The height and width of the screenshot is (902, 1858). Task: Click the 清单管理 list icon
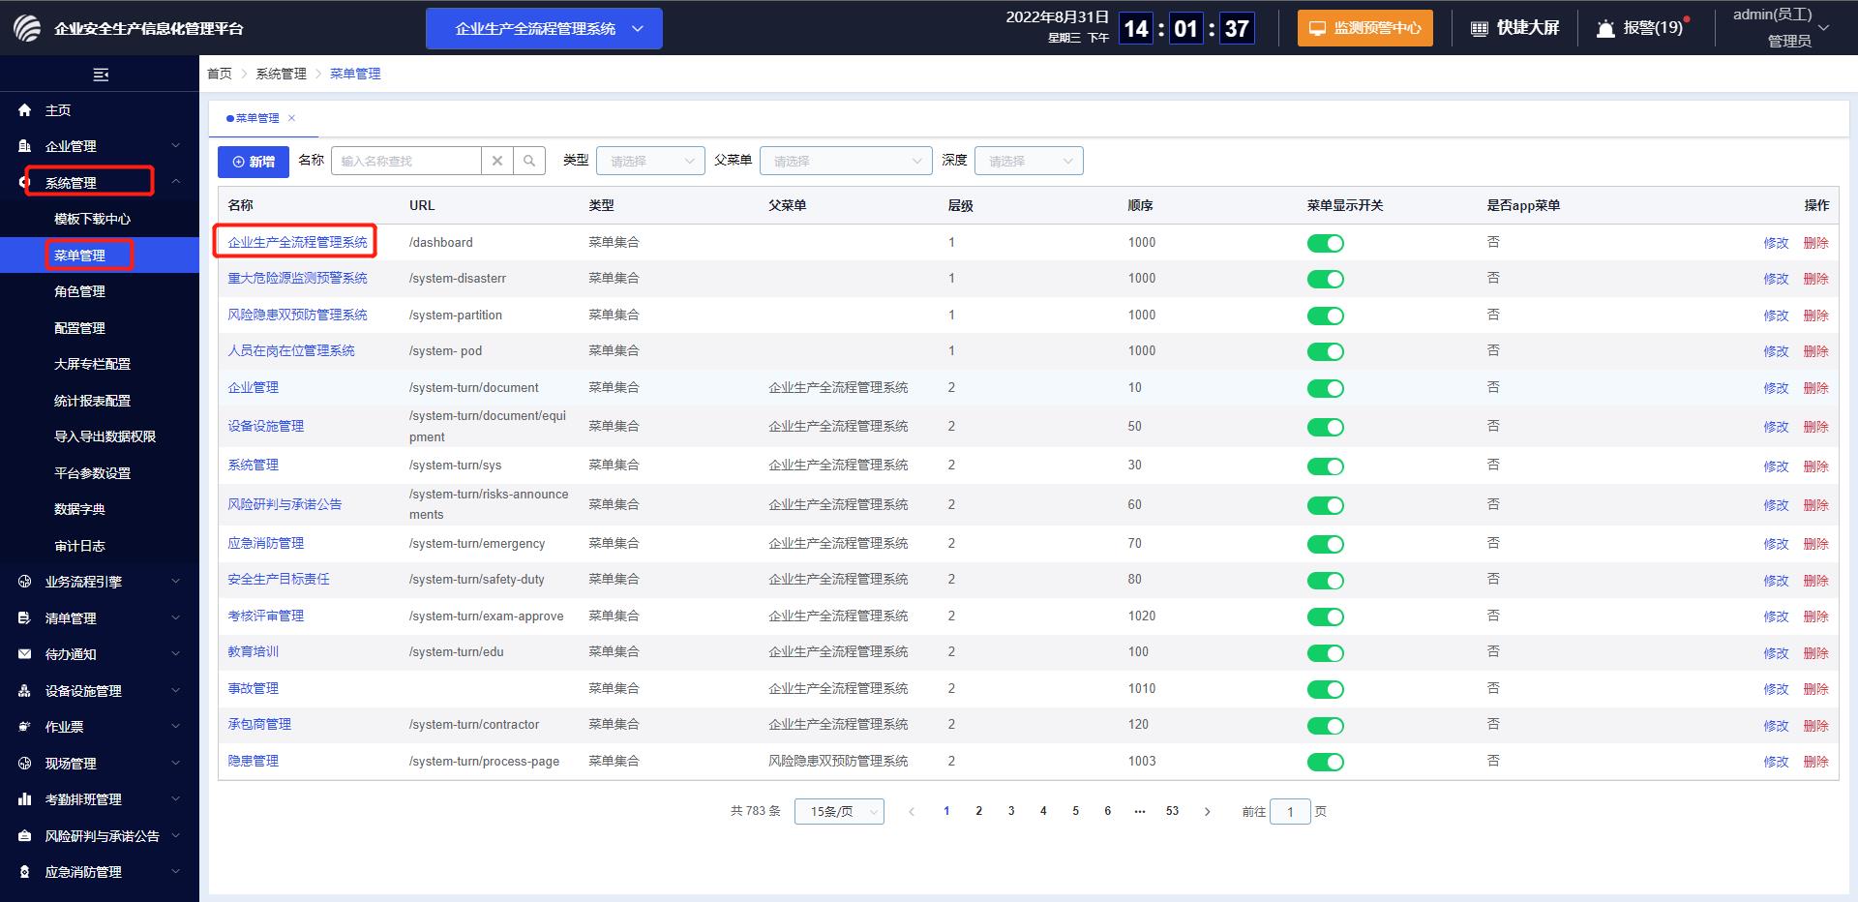click(25, 618)
